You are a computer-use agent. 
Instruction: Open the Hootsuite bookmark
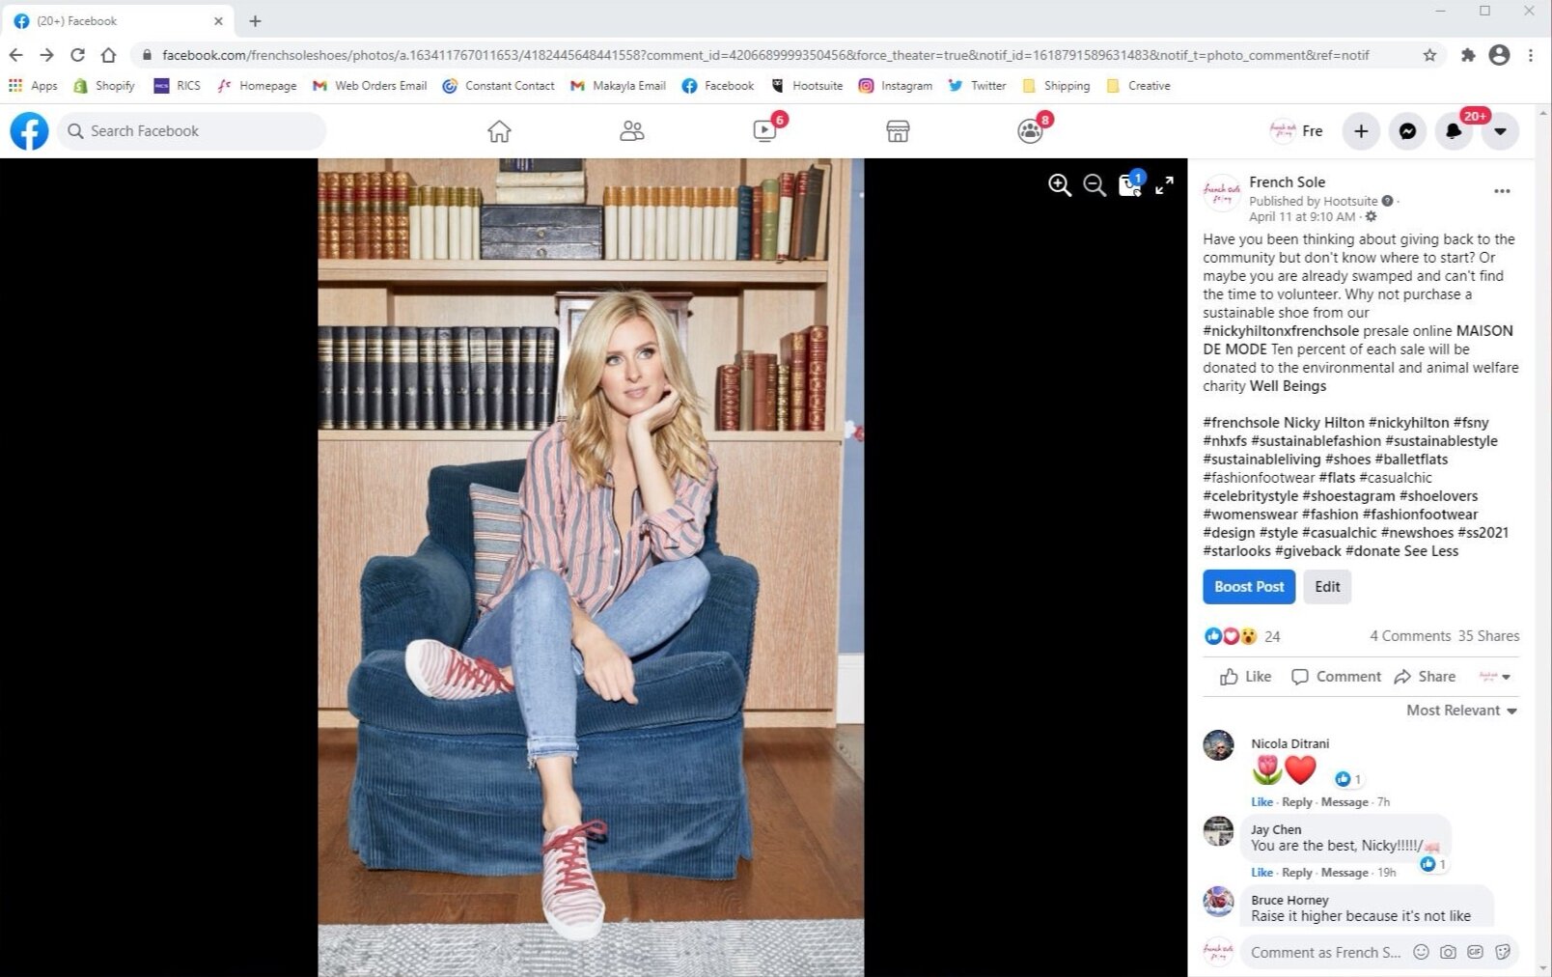click(807, 86)
